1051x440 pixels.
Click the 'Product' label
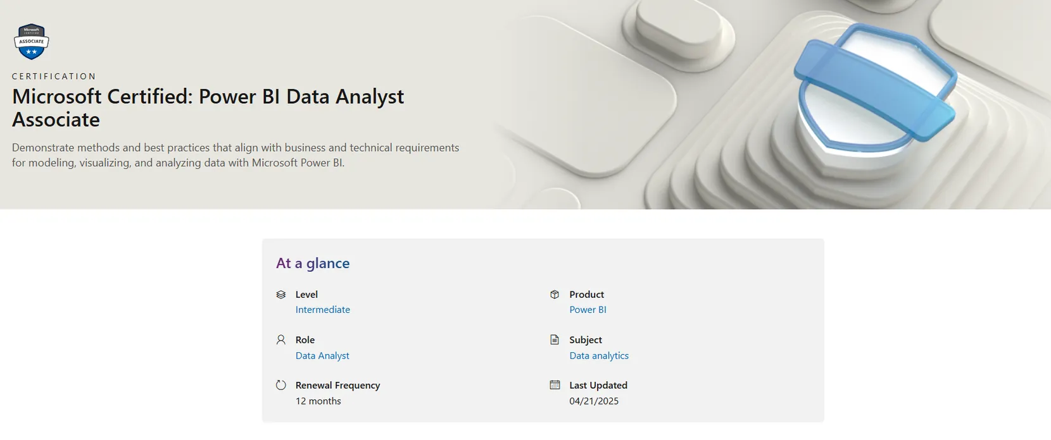pos(586,295)
